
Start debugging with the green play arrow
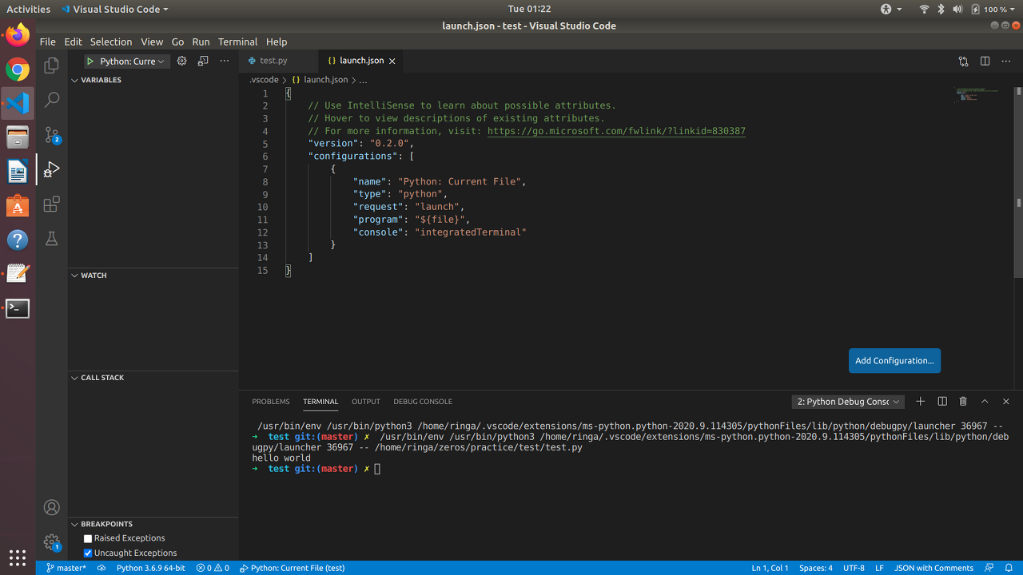pyautogui.click(x=90, y=61)
